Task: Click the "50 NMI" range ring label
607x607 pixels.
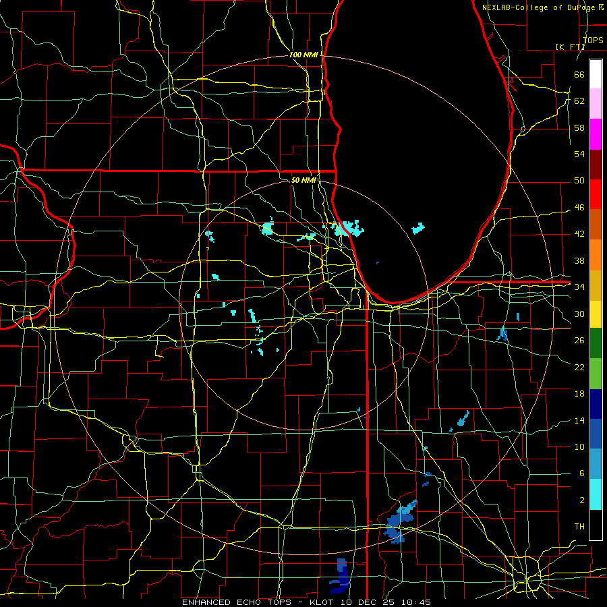Action: [x=303, y=180]
